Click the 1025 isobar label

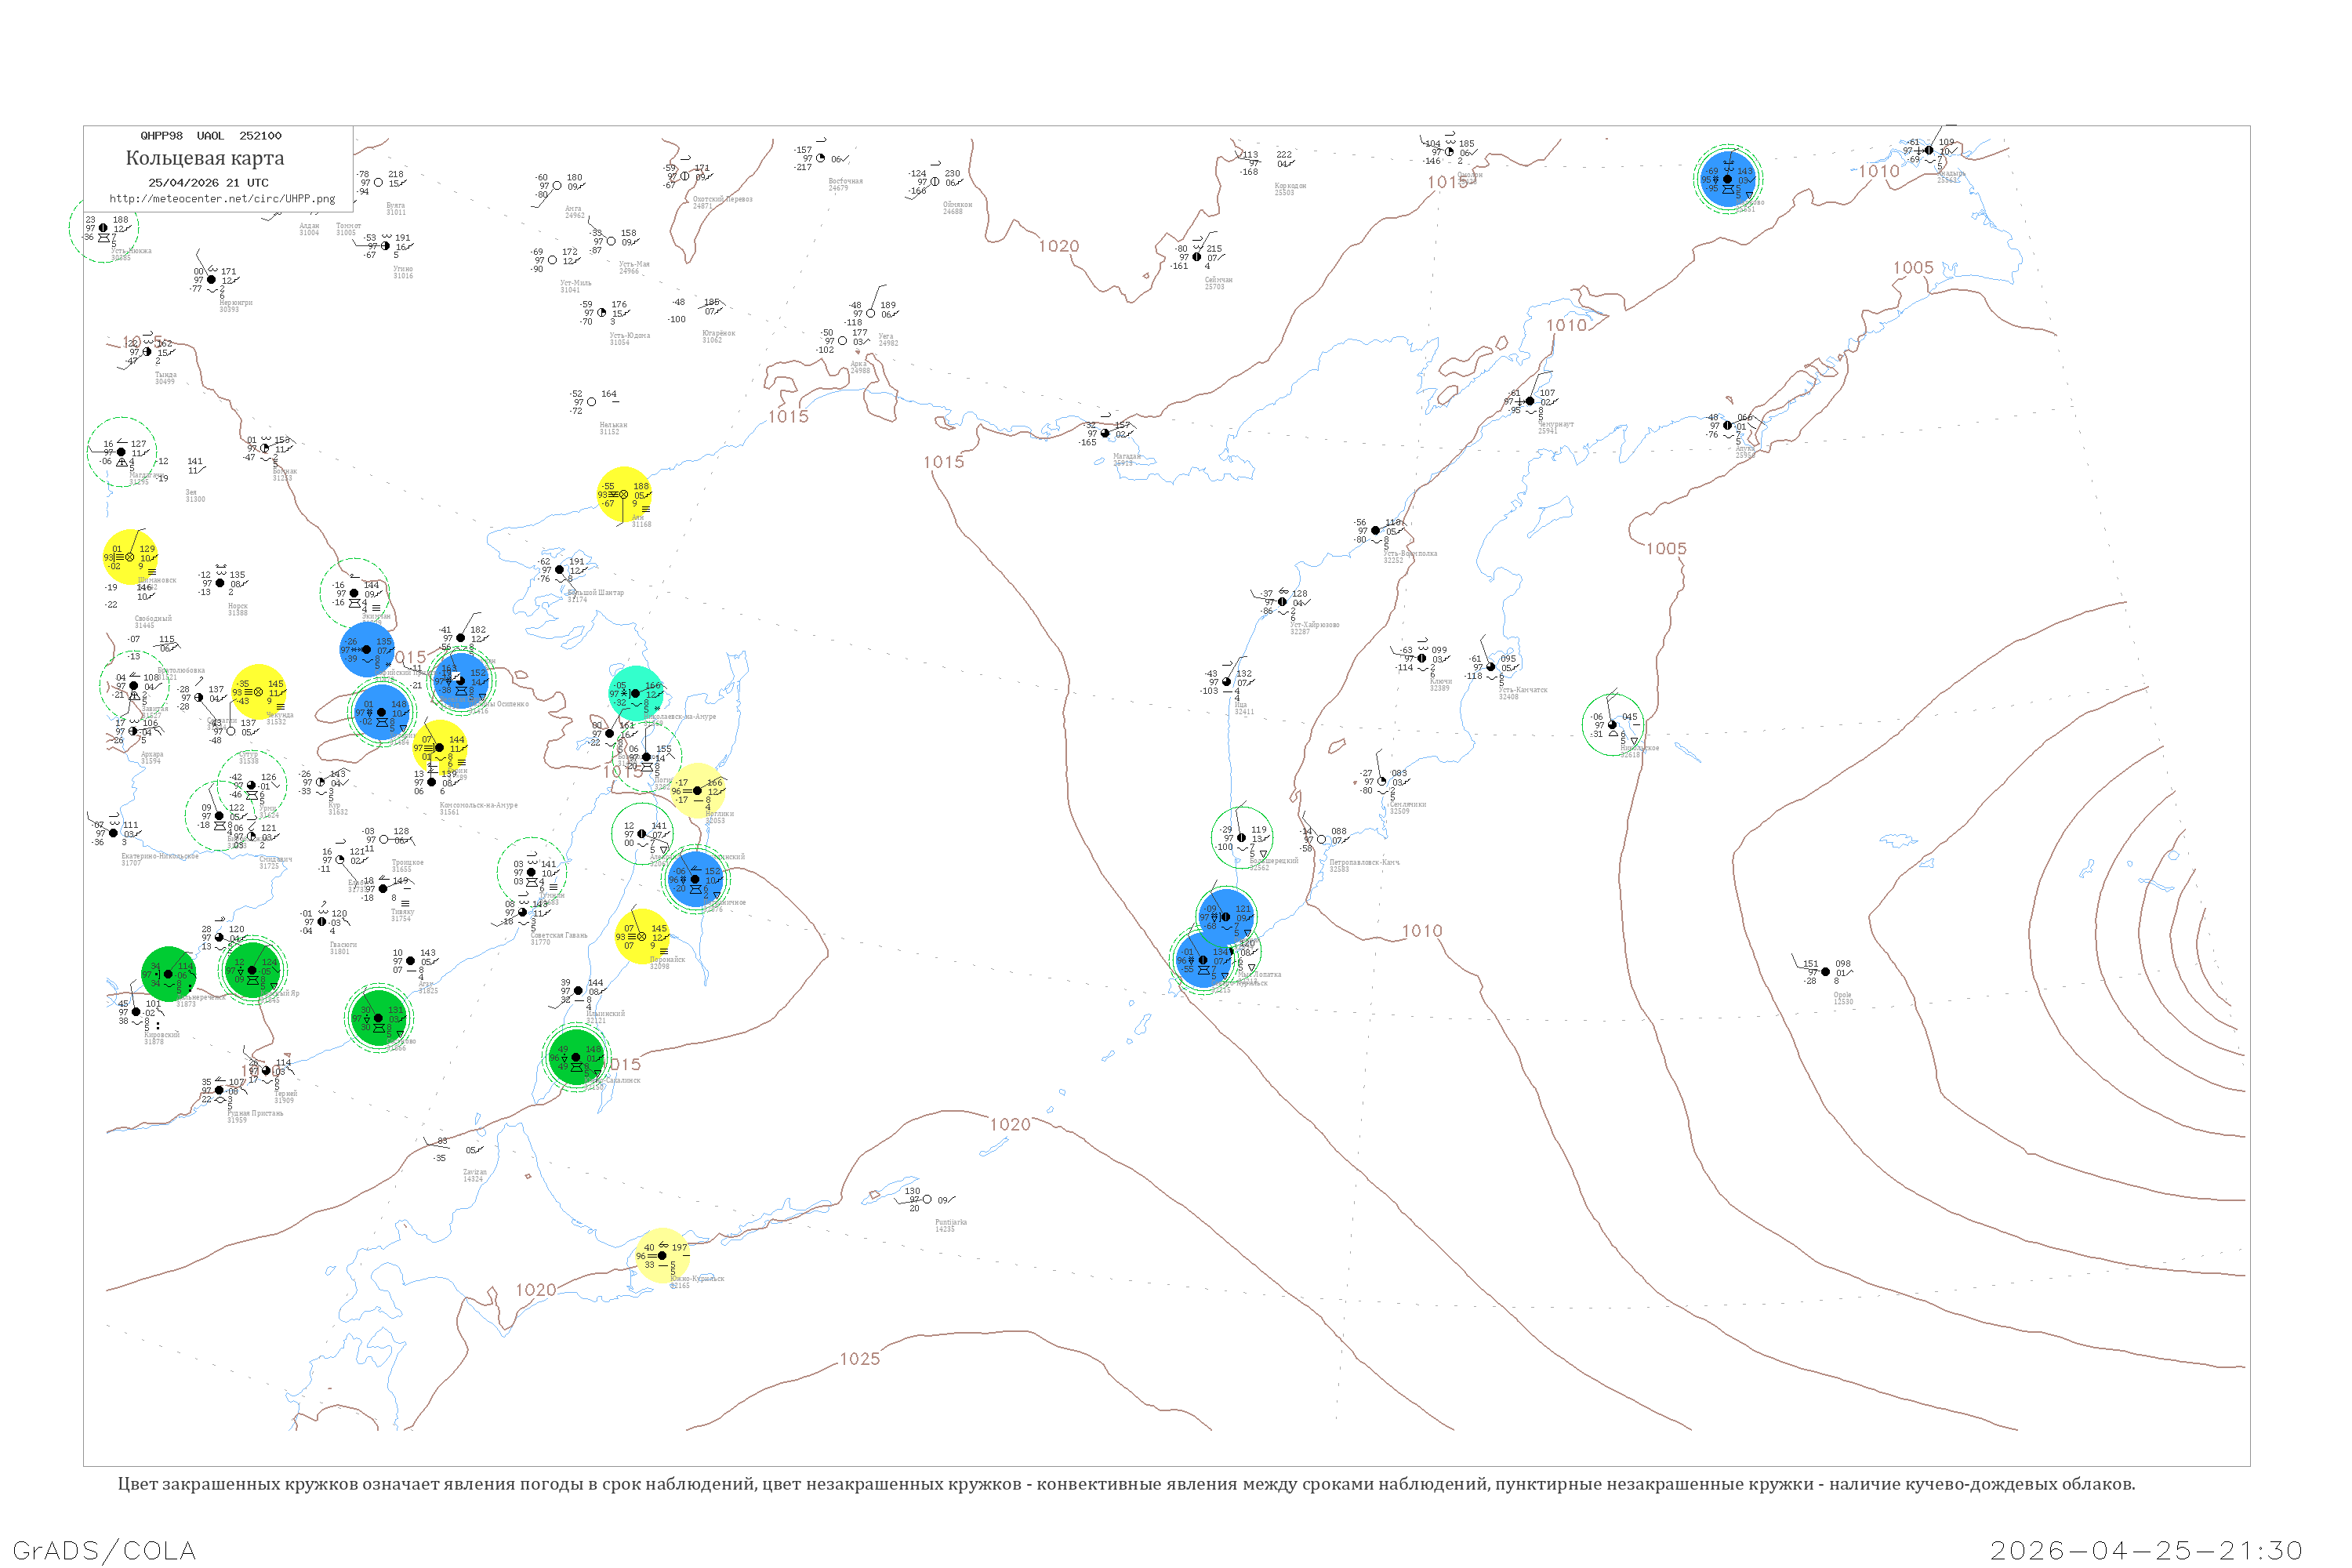859,1359
